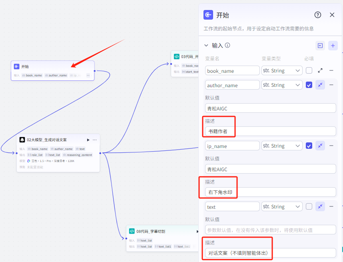Click the green code icon on 03代码 node
The width and height of the screenshot is (343, 262).
click(x=177, y=56)
